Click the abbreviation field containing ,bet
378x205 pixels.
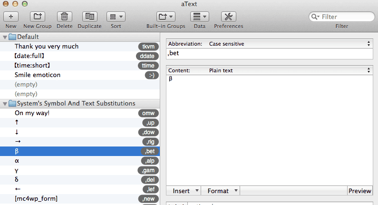[x=270, y=54]
